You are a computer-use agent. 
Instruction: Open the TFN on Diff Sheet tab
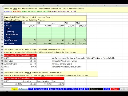(x=71, y=89)
